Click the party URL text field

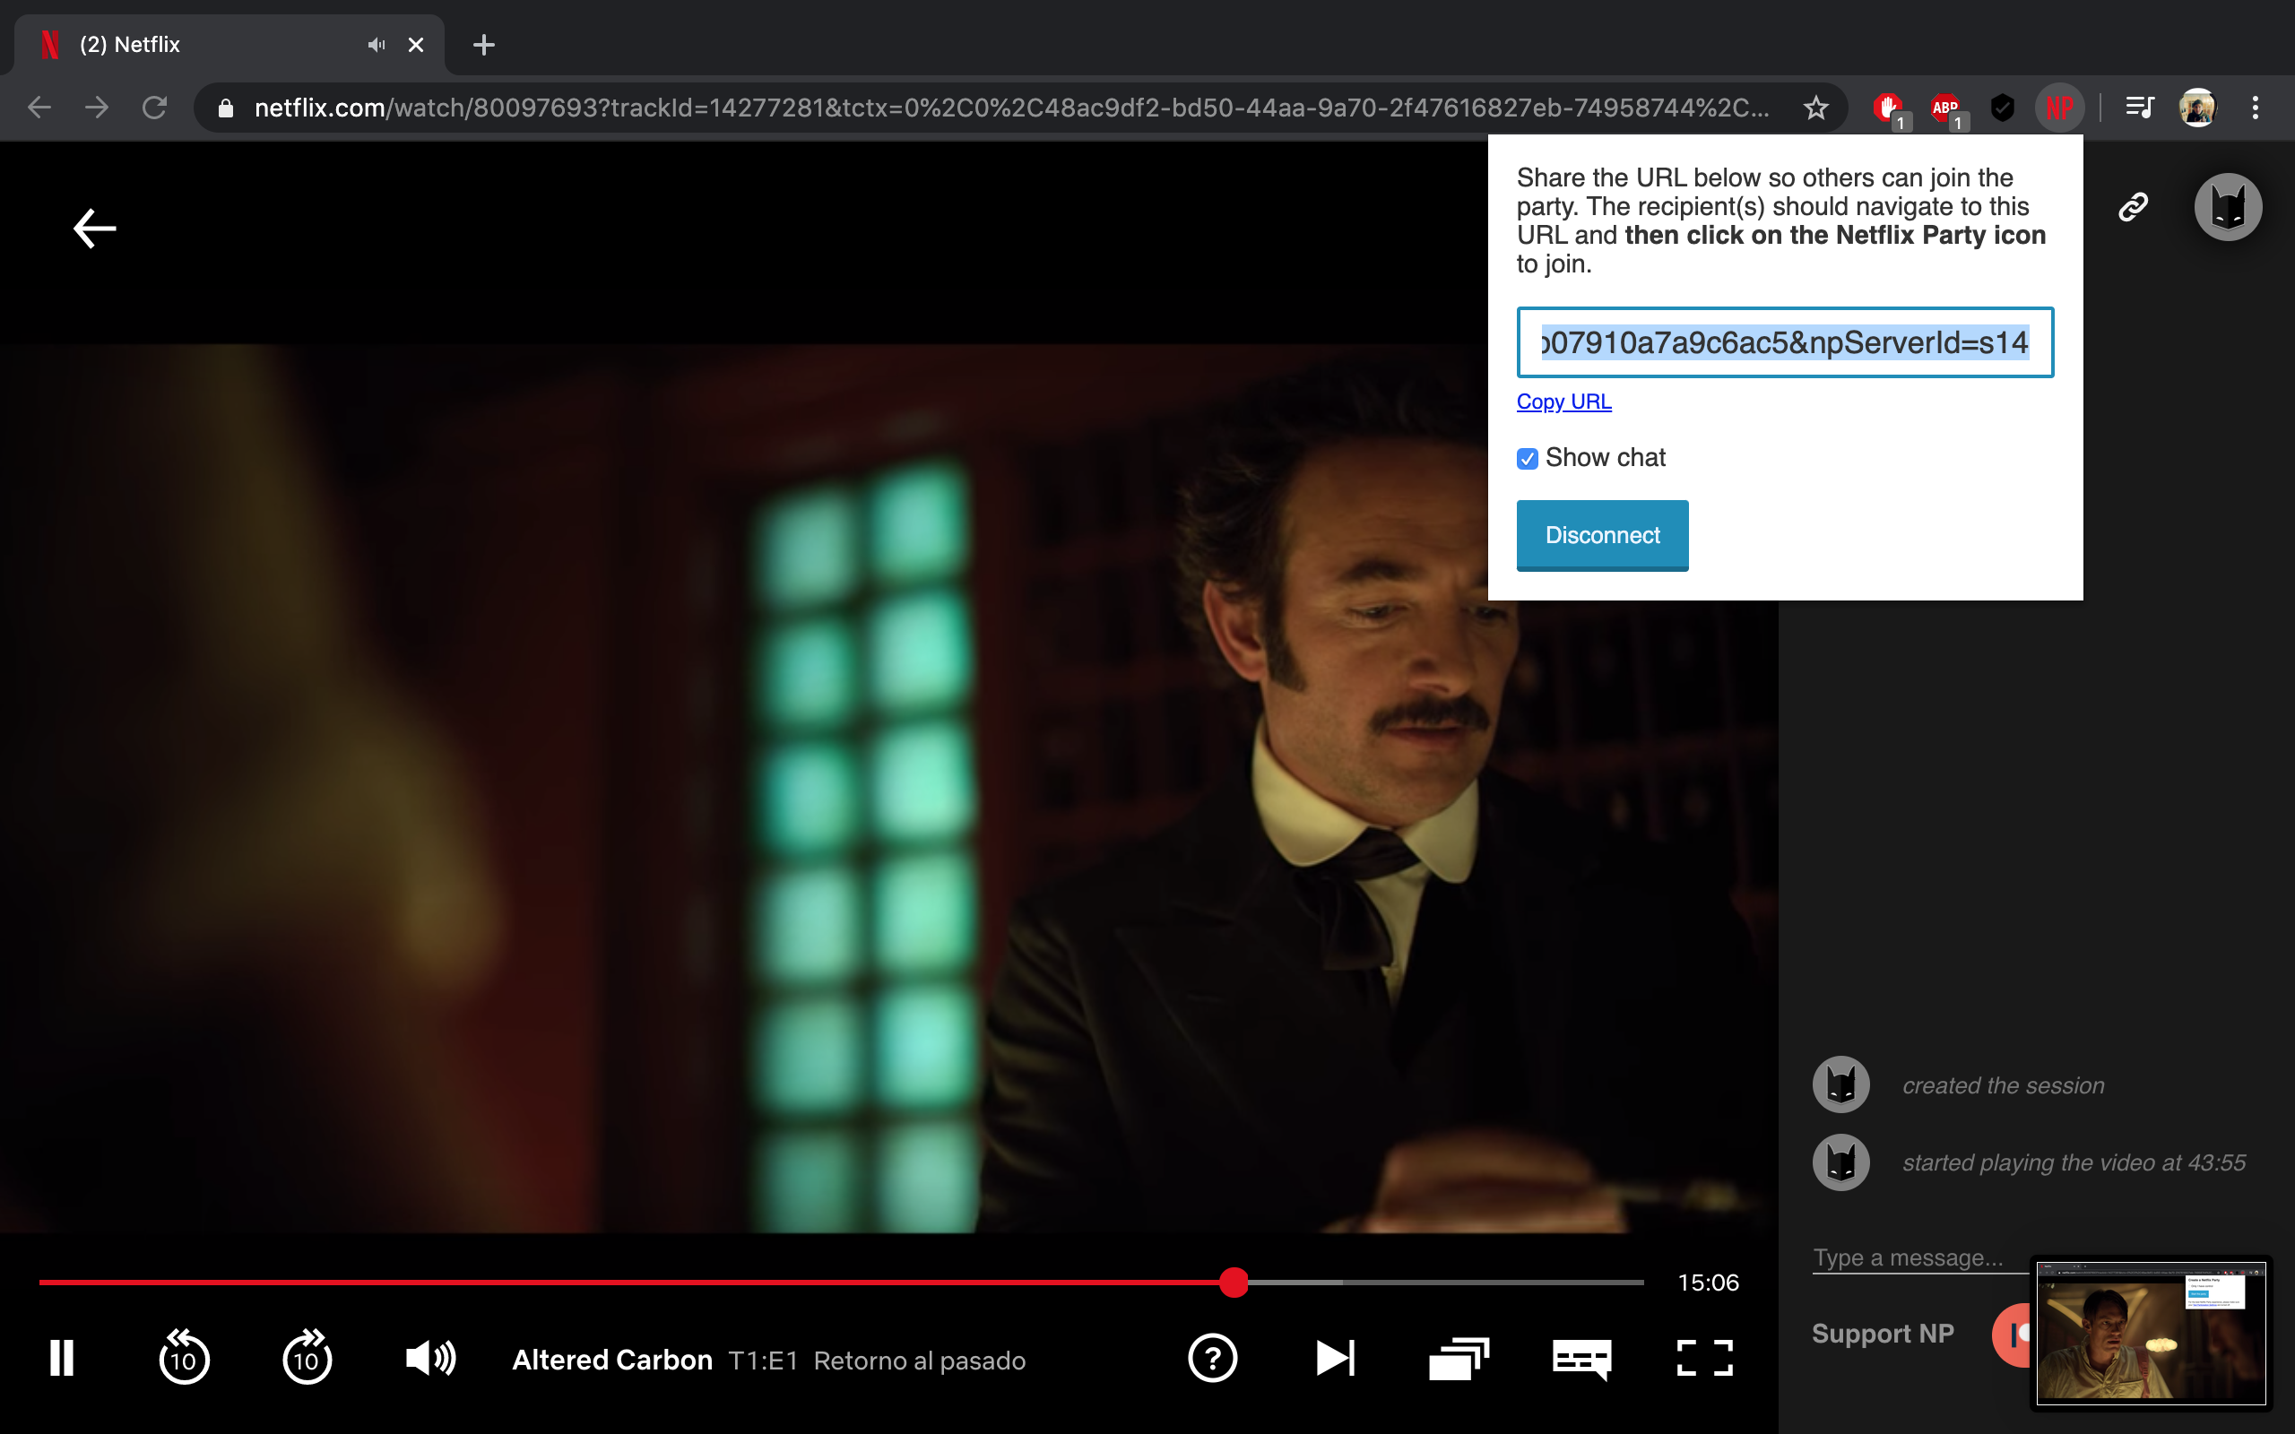point(1784,342)
